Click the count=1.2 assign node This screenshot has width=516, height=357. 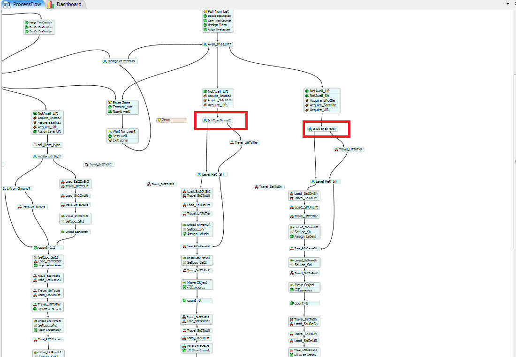48,247
